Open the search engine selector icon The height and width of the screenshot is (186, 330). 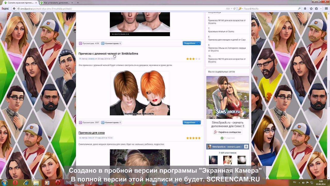240,9
